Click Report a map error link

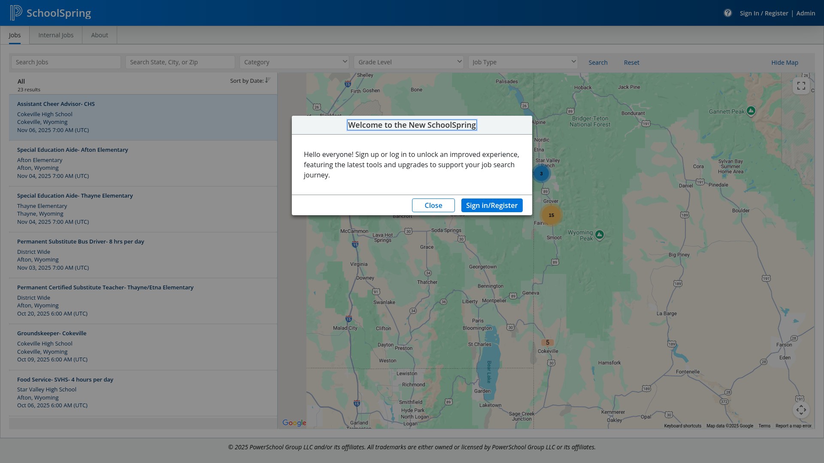tap(793, 426)
